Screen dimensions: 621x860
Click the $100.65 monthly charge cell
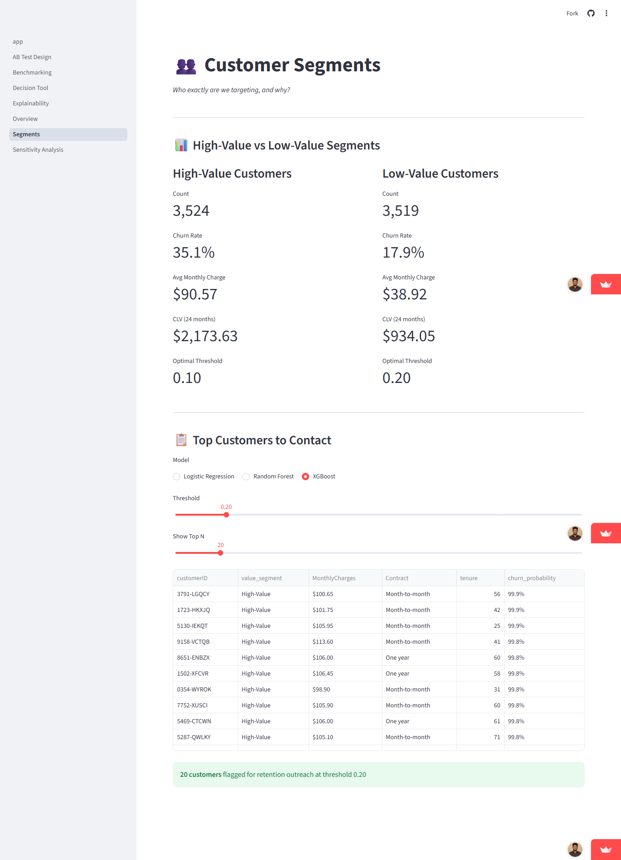pos(346,594)
